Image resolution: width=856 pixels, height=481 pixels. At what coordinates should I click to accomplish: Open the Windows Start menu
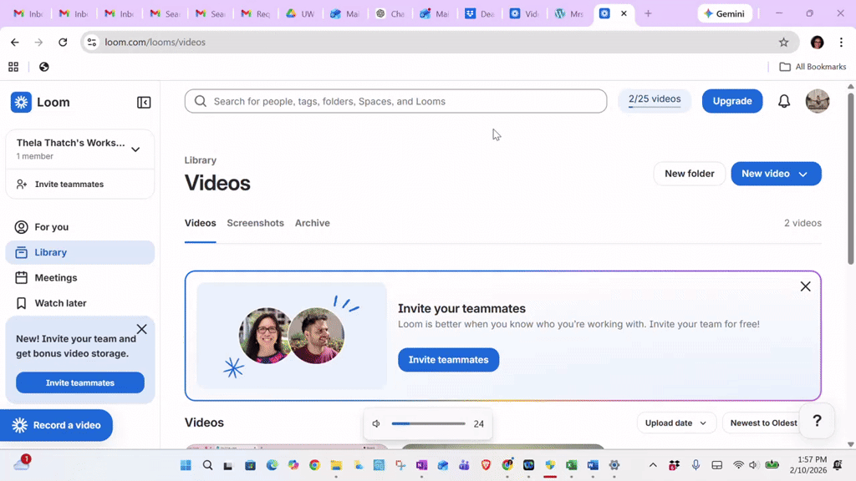pos(186,465)
